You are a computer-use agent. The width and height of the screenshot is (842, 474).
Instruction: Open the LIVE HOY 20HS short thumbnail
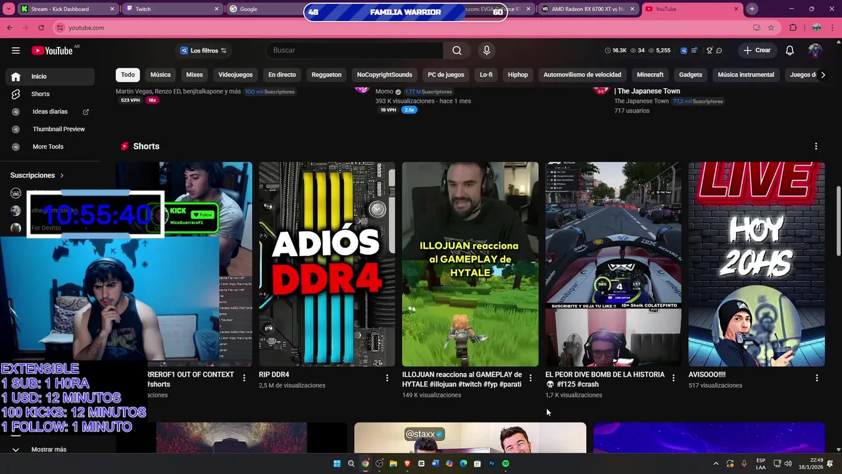[756, 264]
